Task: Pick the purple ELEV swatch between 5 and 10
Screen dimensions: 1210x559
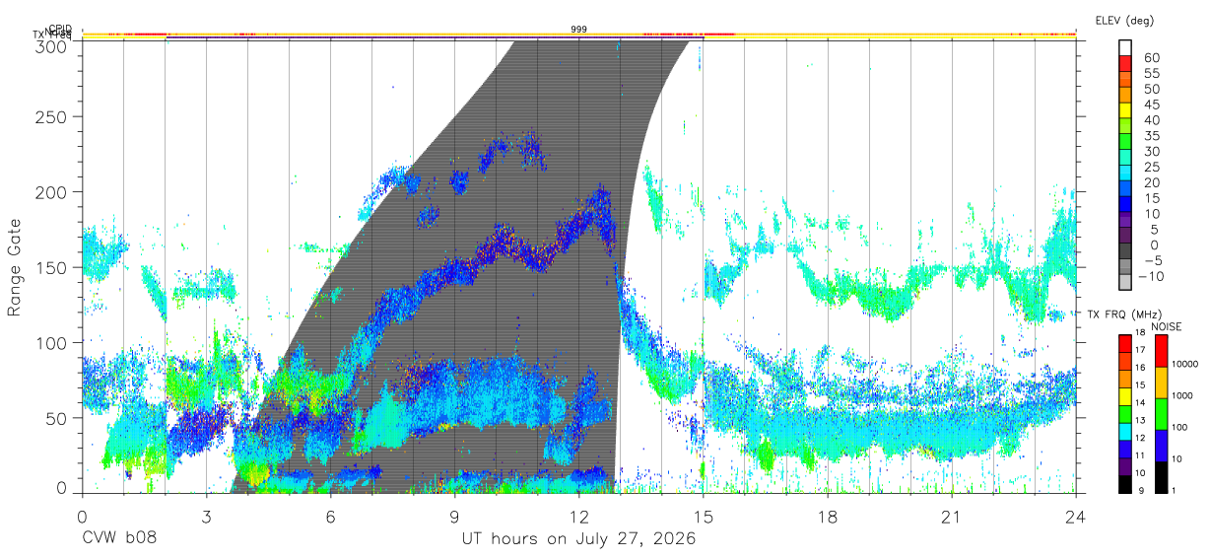Action: click(1125, 220)
